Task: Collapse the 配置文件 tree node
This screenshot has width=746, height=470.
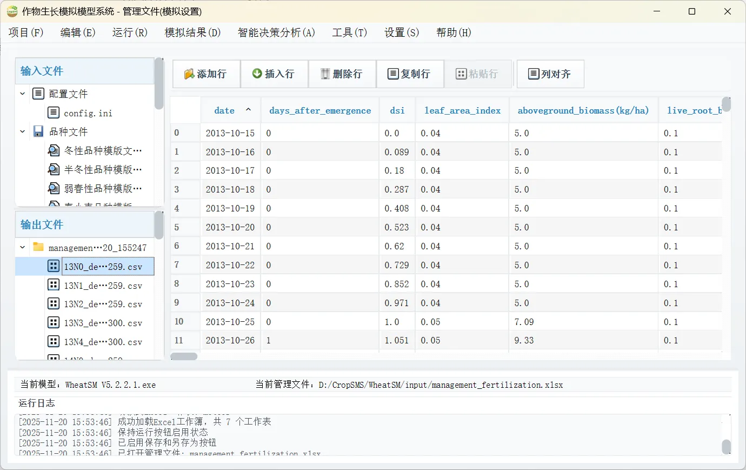Action: 23,94
